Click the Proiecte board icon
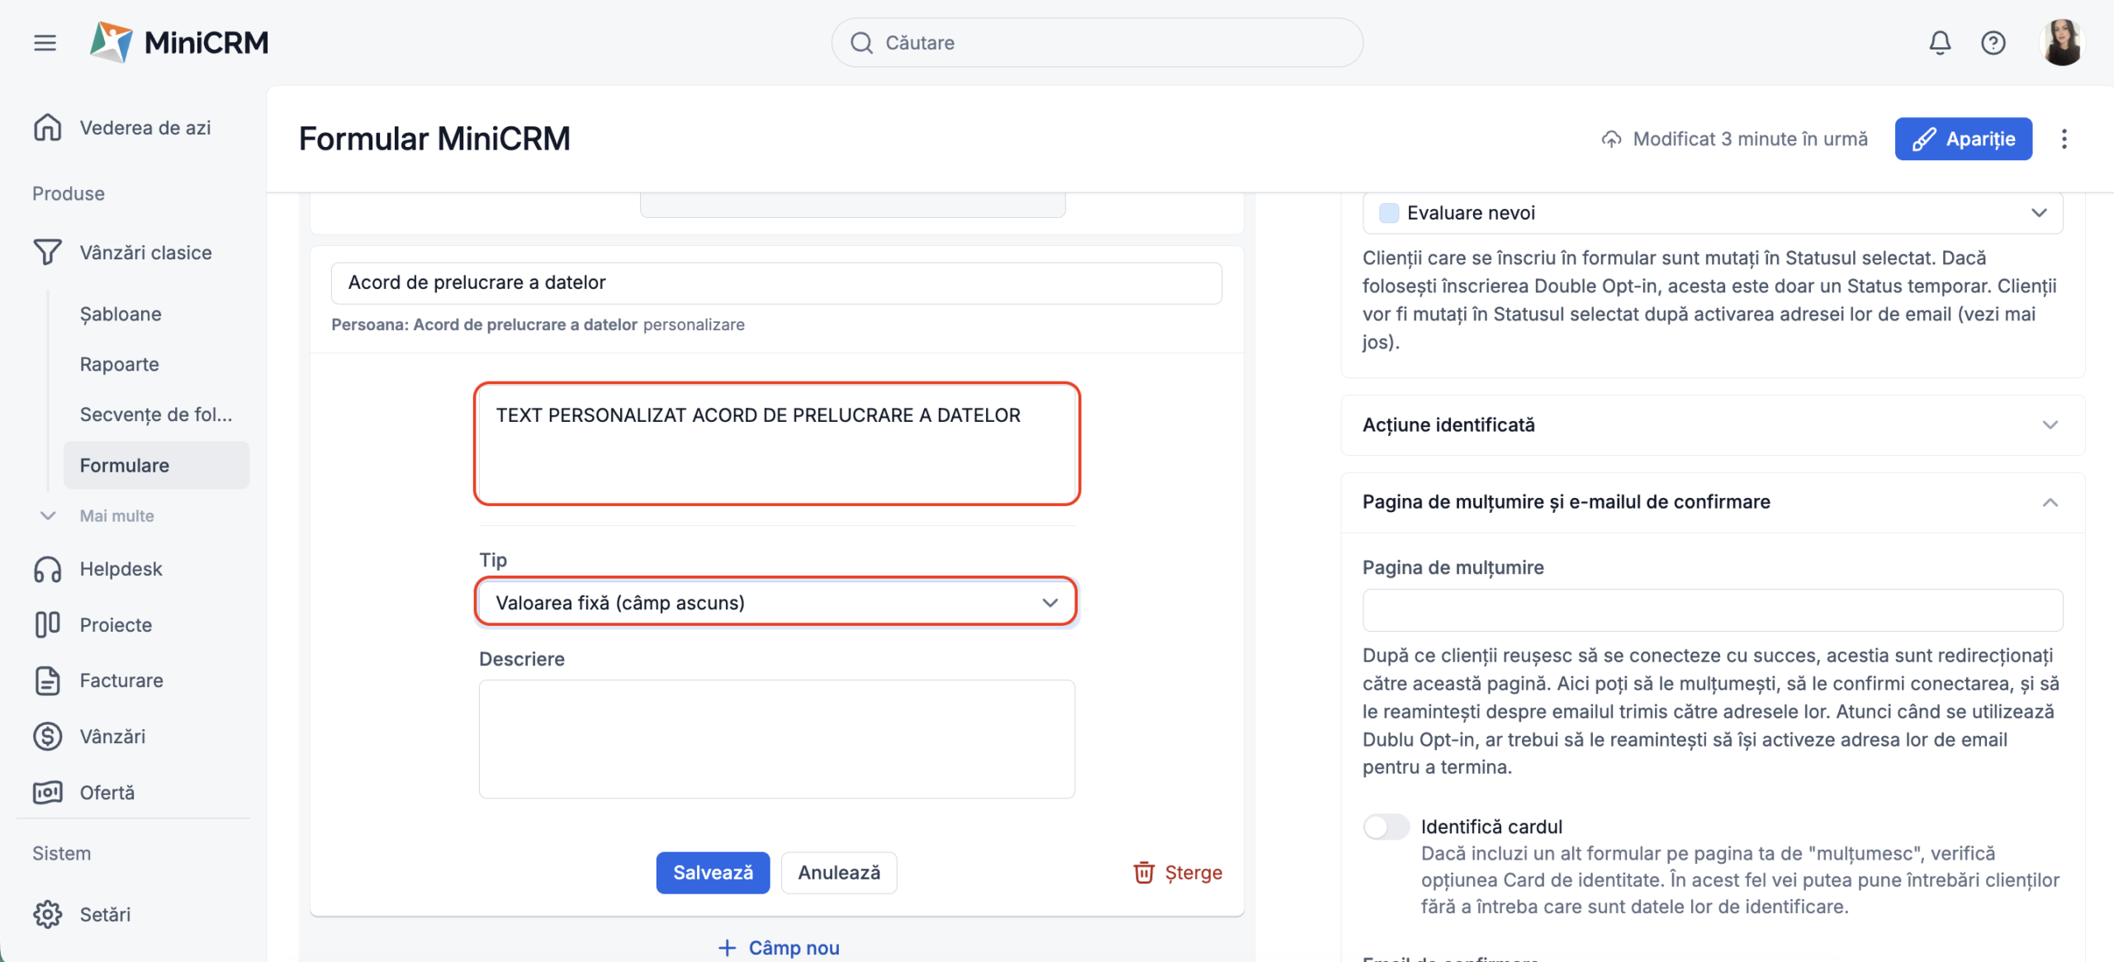The height and width of the screenshot is (962, 2114). [48, 625]
